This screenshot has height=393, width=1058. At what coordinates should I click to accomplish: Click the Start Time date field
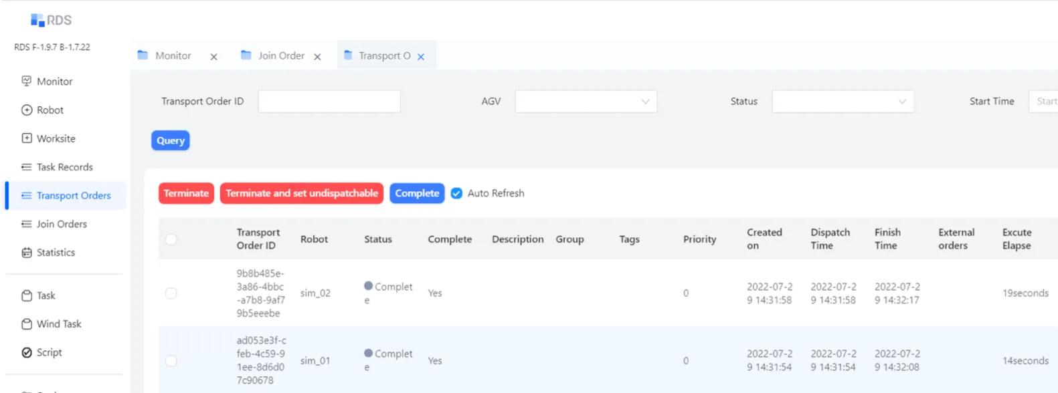(1043, 102)
